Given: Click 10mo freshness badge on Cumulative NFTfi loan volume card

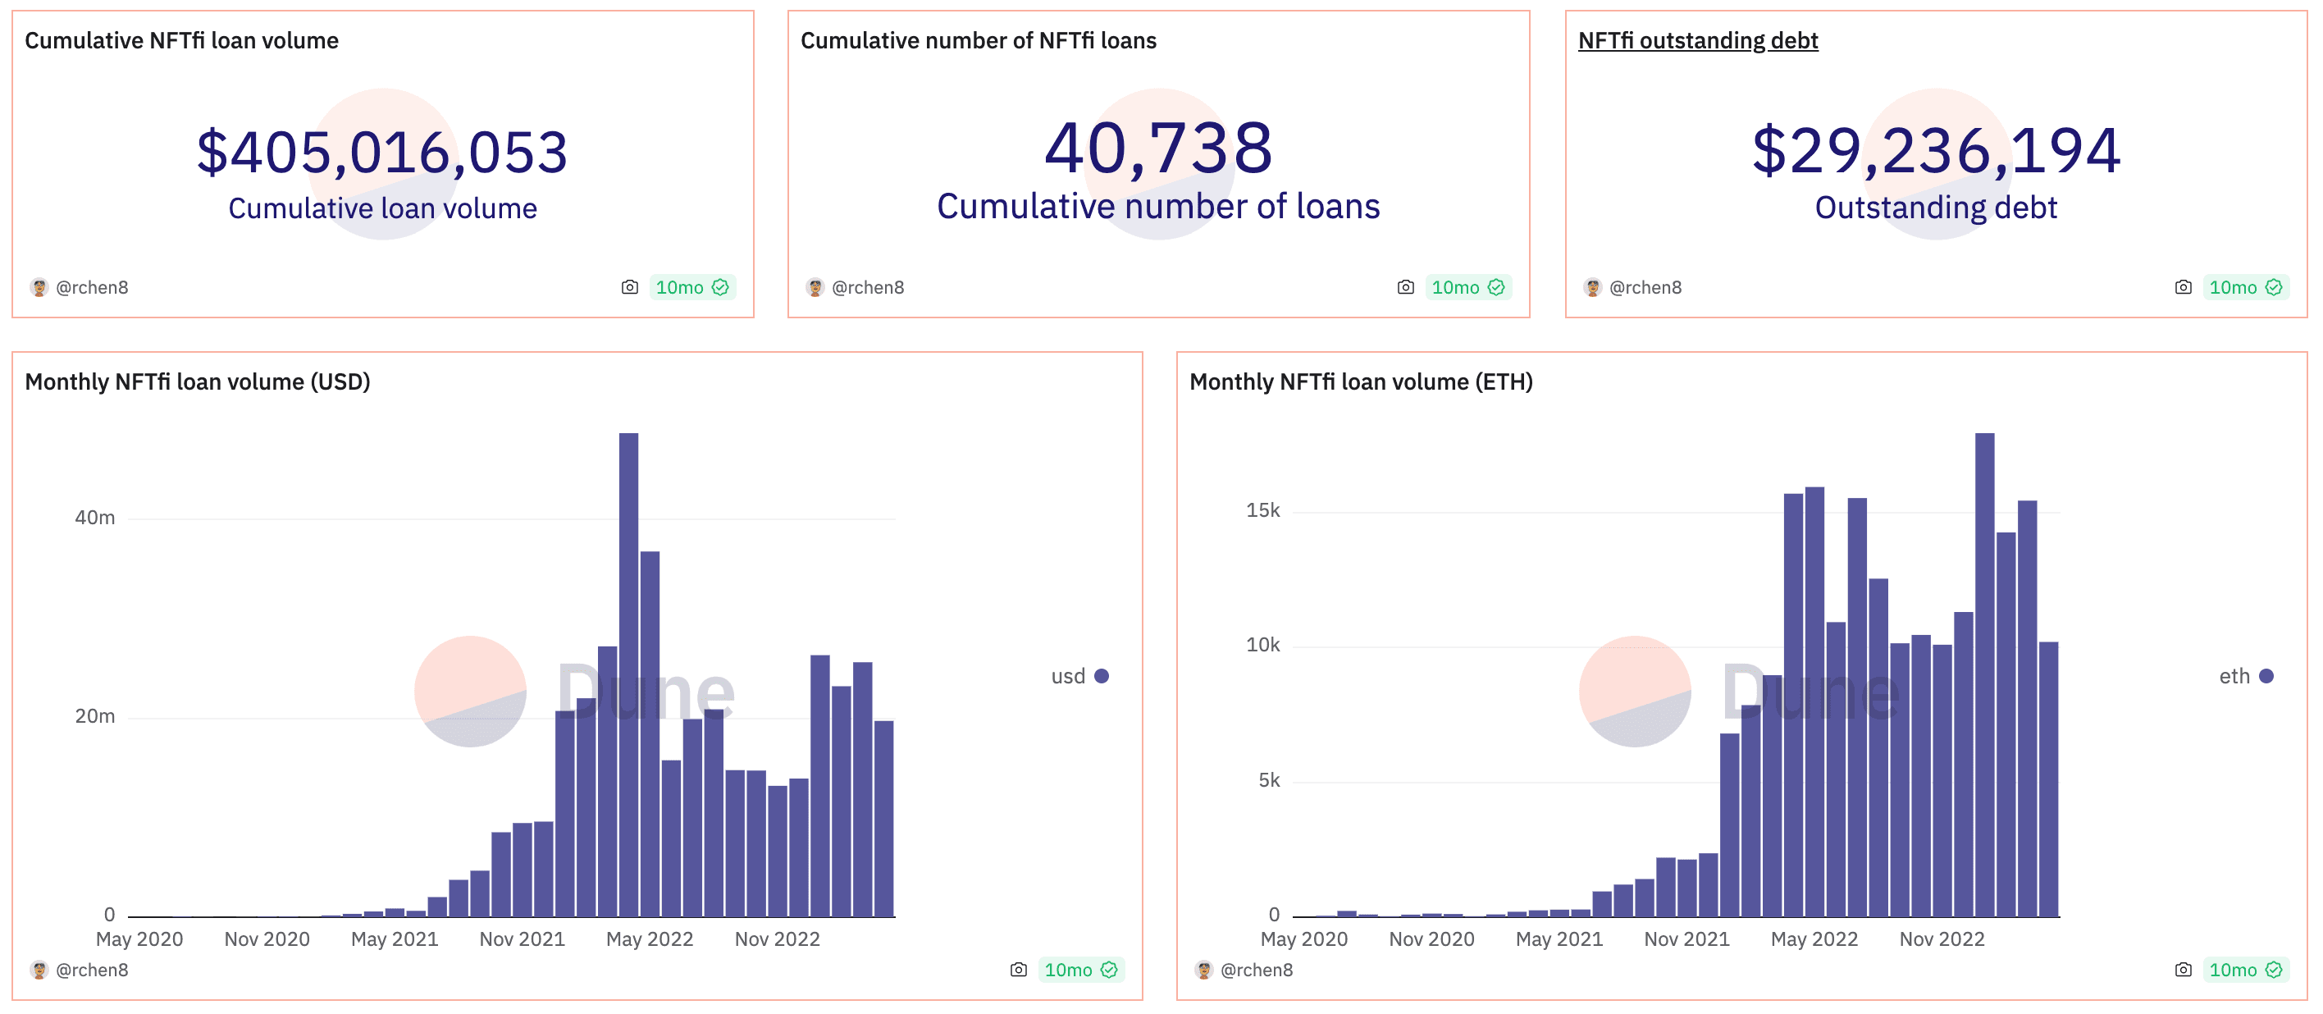Looking at the screenshot, I should pyautogui.click(x=691, y=287).
